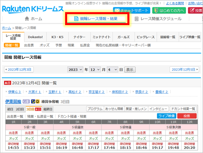Click the moon night-race icon
Image resolution: width=203 pixels, height=153 pixels.
[33, 102]
